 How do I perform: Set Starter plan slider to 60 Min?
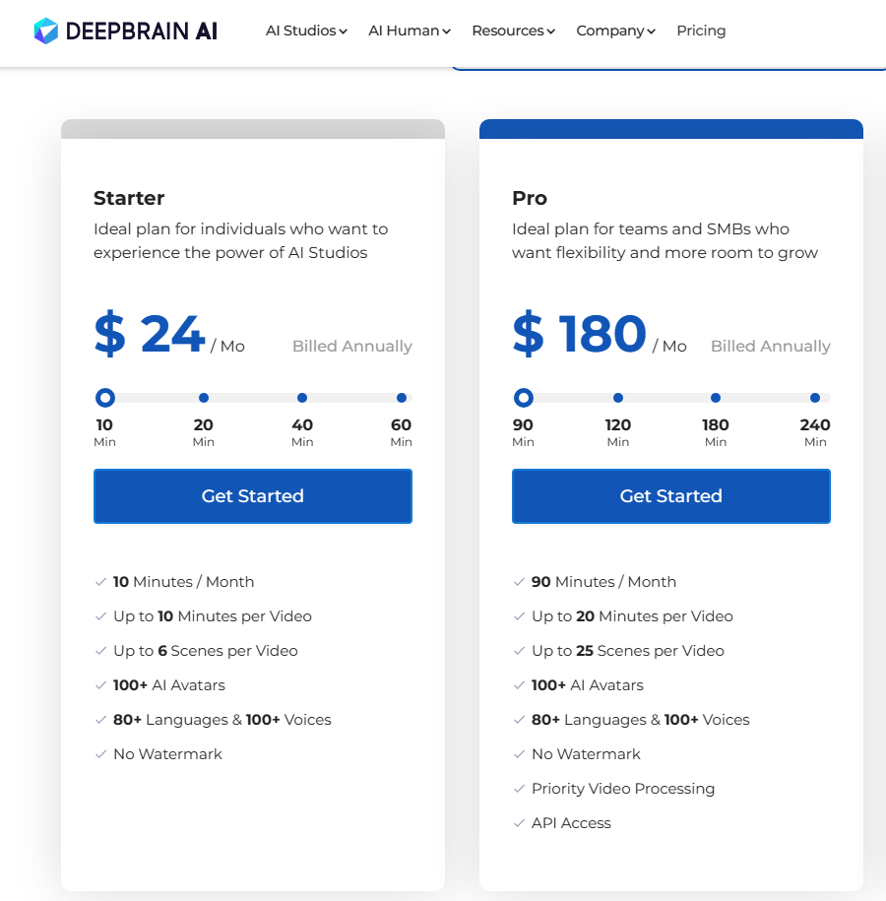click(402, 398)
